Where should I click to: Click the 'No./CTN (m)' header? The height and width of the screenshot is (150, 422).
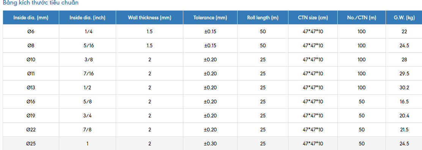[362, 18]
